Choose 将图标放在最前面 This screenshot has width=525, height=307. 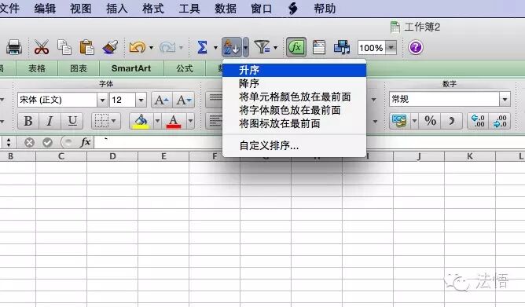(x=294, y=124)
